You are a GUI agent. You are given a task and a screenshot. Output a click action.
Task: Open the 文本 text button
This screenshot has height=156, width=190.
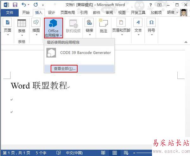click(x=138, y=27)
